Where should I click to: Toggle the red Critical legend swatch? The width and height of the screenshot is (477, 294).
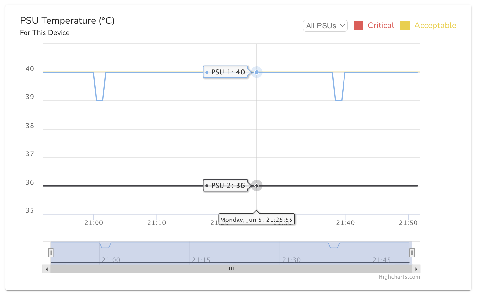click(358, 25)
